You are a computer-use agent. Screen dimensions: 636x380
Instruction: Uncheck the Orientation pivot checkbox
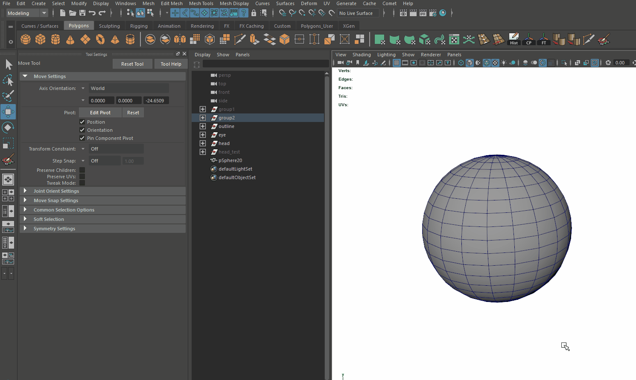click(x=82, y=130)
